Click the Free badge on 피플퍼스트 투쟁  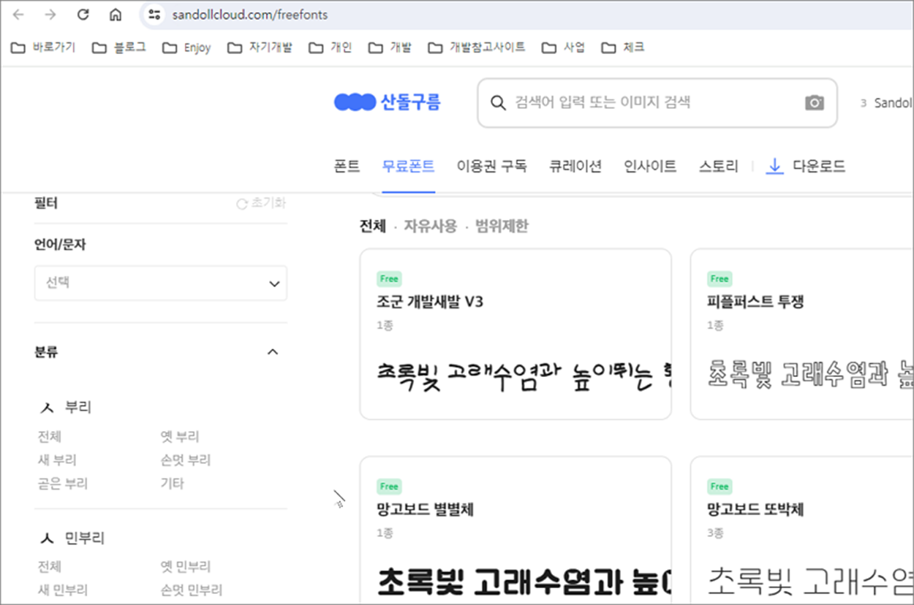click(x=720, y=278)
